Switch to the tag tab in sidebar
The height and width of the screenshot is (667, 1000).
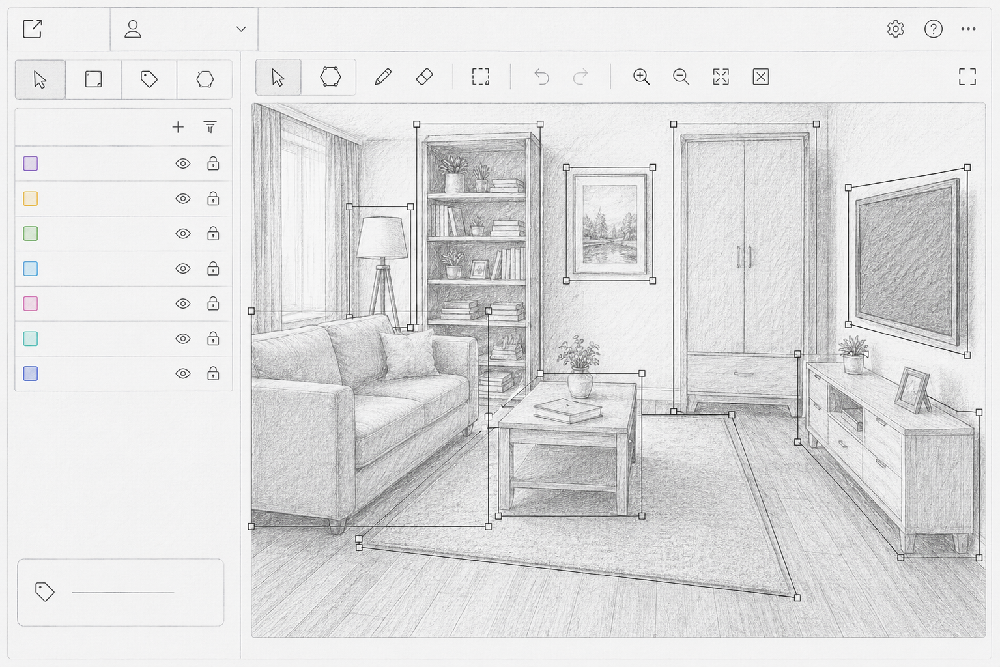tap(149, 79)
